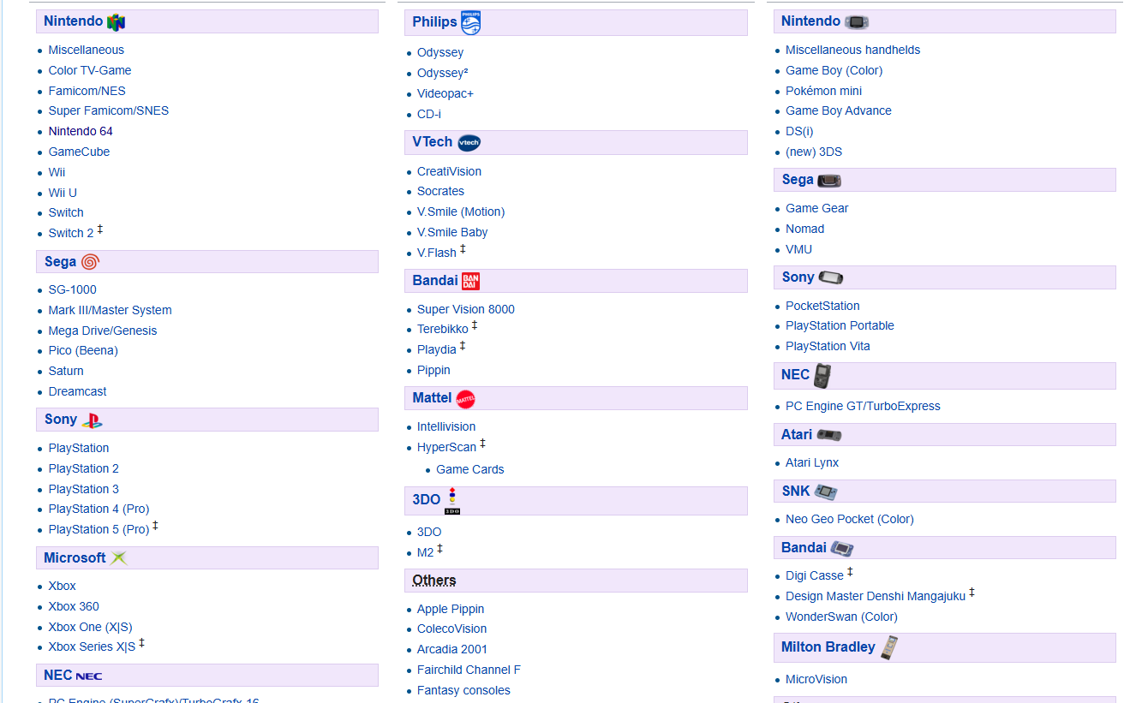This screenshot has width=1136, height=703.
Task: Click the VTech oval logo
Action: coord(469,143)
